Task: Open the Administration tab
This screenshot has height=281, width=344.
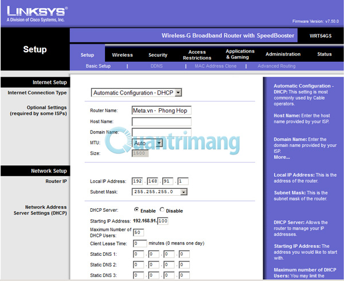Action: pos(283,54)
